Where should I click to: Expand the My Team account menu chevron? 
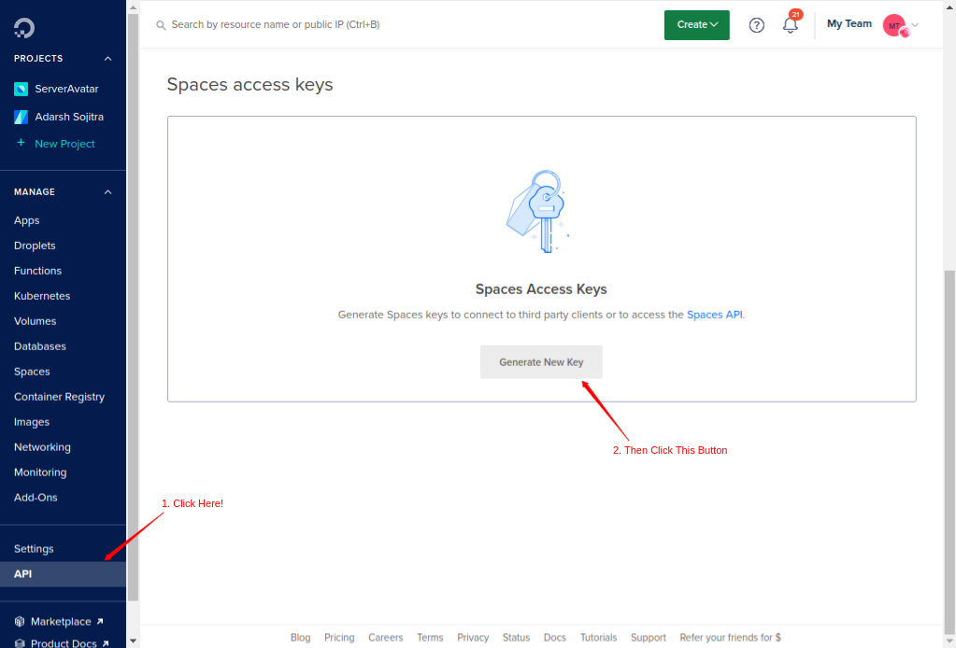[x=915, y=25]
